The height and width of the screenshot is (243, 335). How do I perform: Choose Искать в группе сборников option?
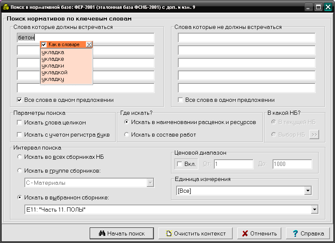19,171
